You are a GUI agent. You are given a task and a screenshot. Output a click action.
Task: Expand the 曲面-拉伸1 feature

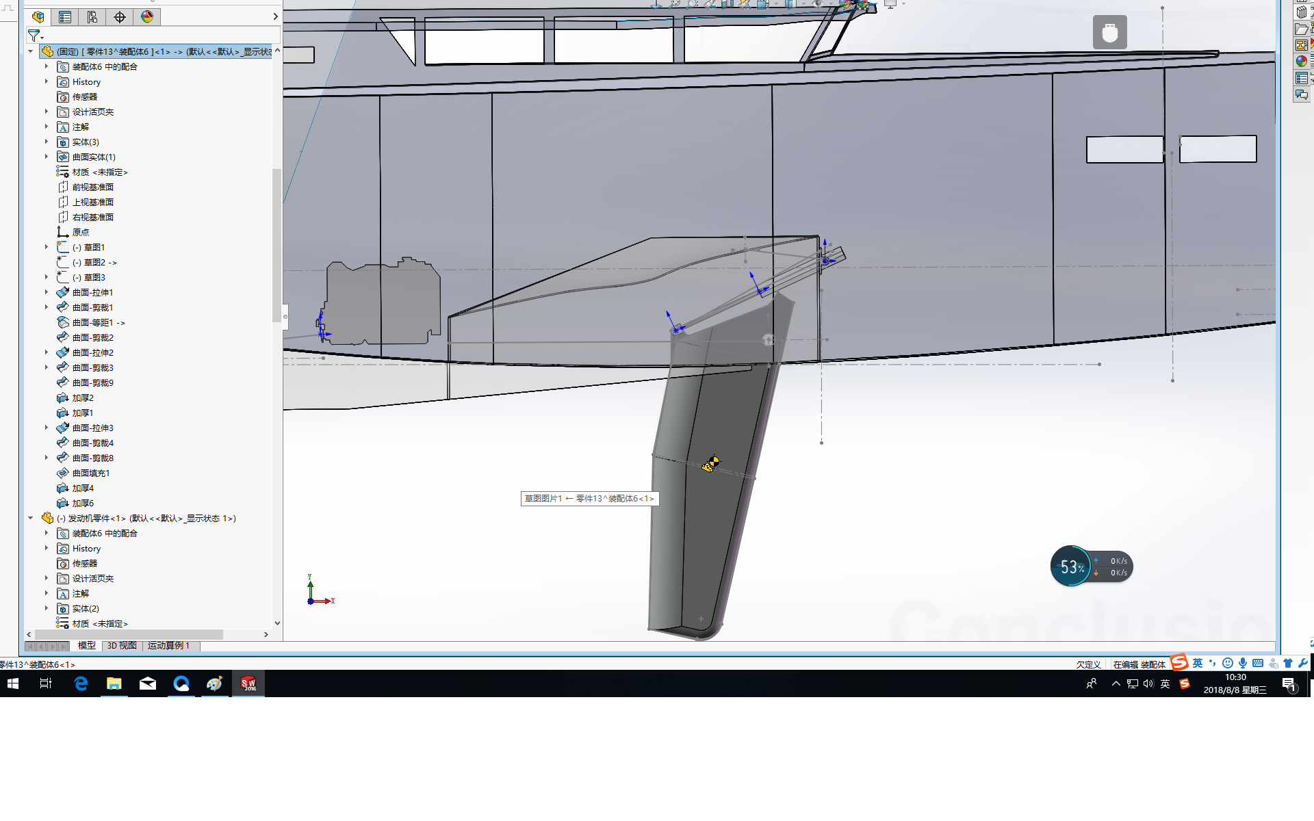coord(47,292)
